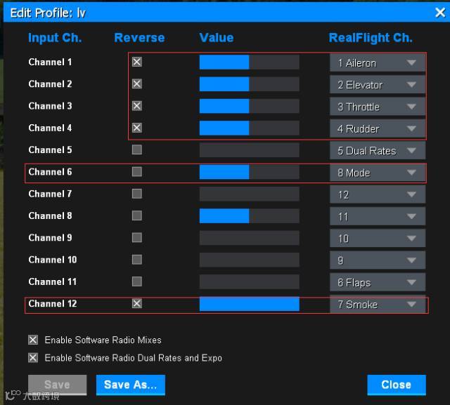Screen dimensions: 450x405
Task: Expand the 6 Flaps dropdown
Action: click(378, 282)
